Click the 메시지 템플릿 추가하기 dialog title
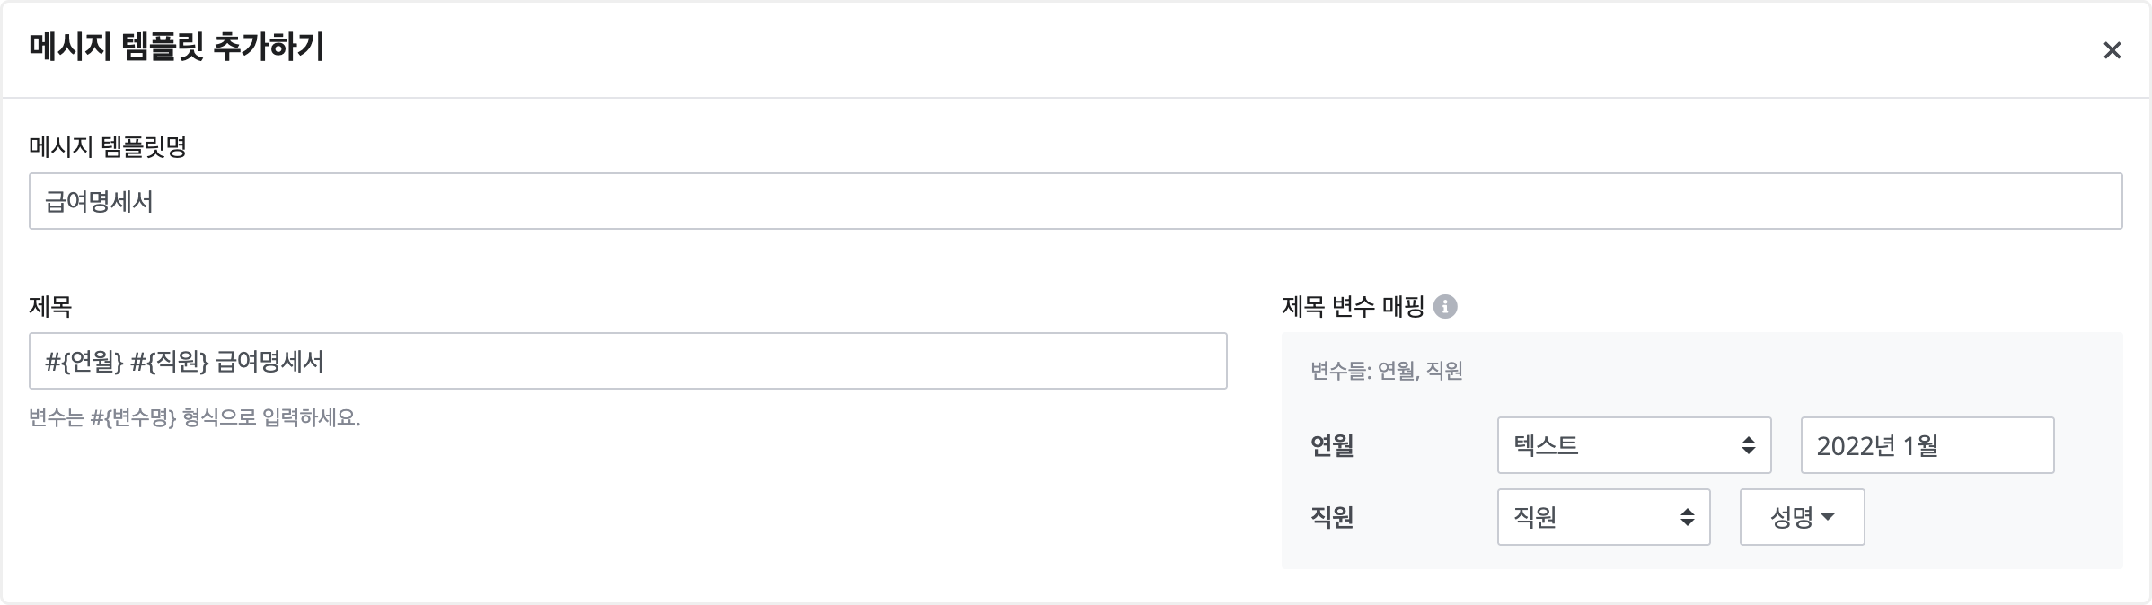Viewport: 2152px width, 605px height. tap(177, 47)
